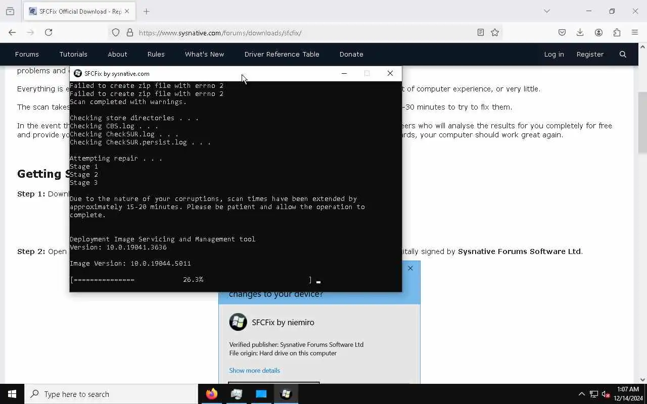Click the Sysnative Forums Software Ltd text
This screenshot has width=647, height=404.
point(519,251)
